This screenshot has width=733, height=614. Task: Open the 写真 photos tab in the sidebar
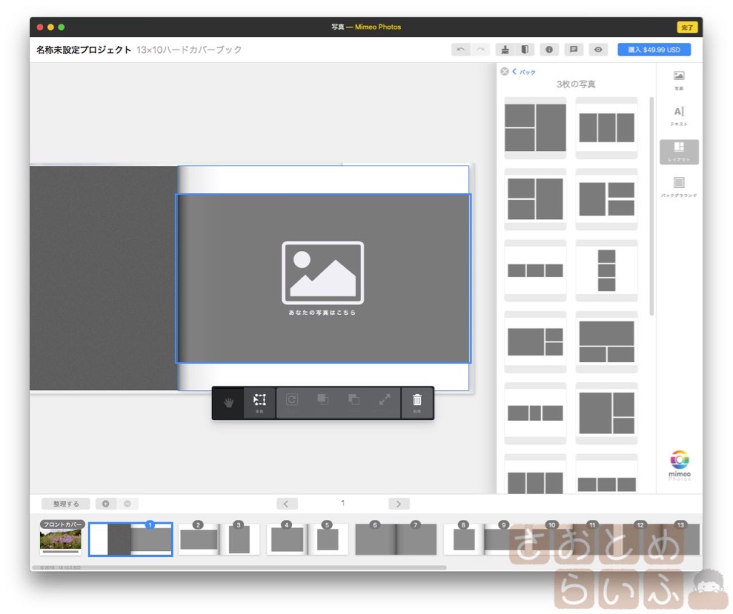point(679,80)
